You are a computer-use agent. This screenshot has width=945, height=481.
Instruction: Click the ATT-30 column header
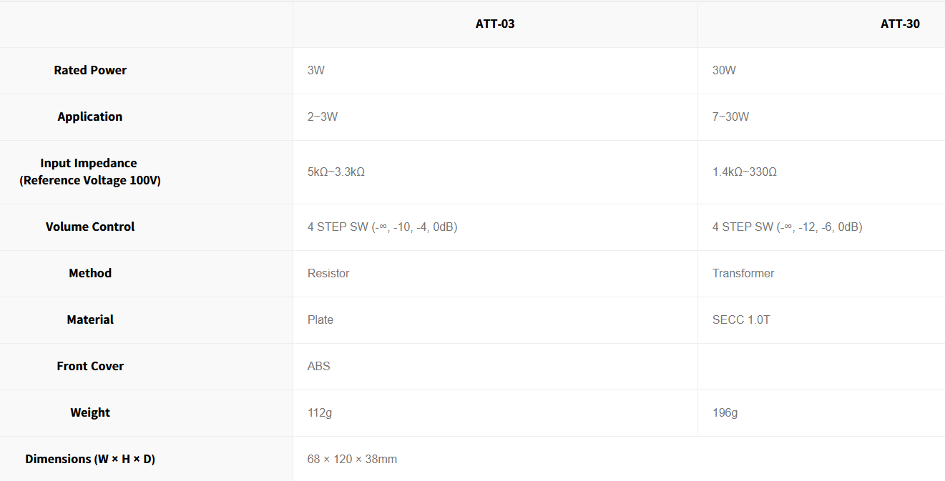(x=900, y=24)
